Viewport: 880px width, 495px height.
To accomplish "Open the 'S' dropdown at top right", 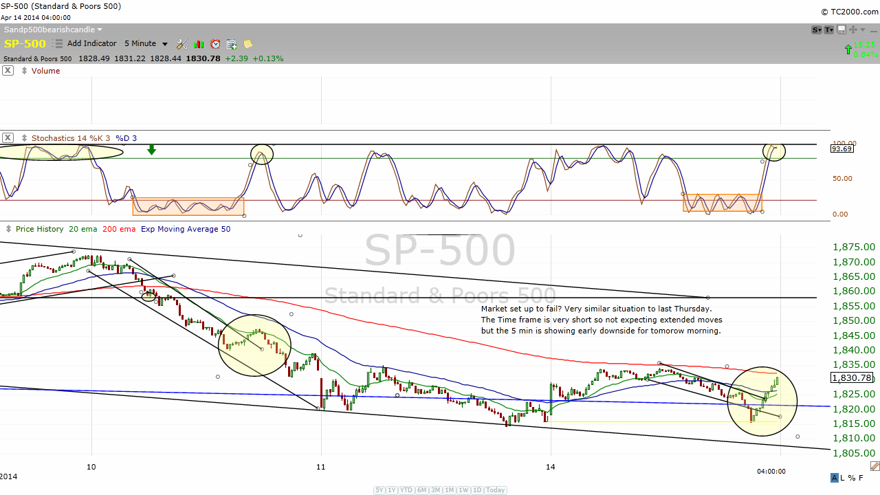I will click(x=817, y=30).
